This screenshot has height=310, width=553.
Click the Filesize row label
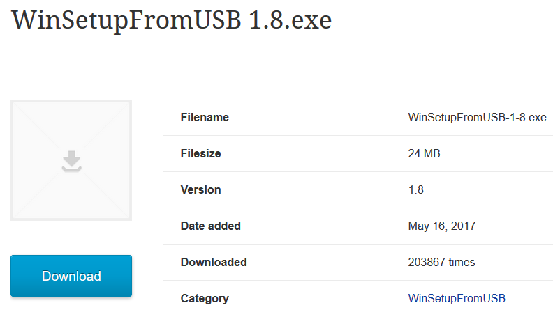(200, 153)
